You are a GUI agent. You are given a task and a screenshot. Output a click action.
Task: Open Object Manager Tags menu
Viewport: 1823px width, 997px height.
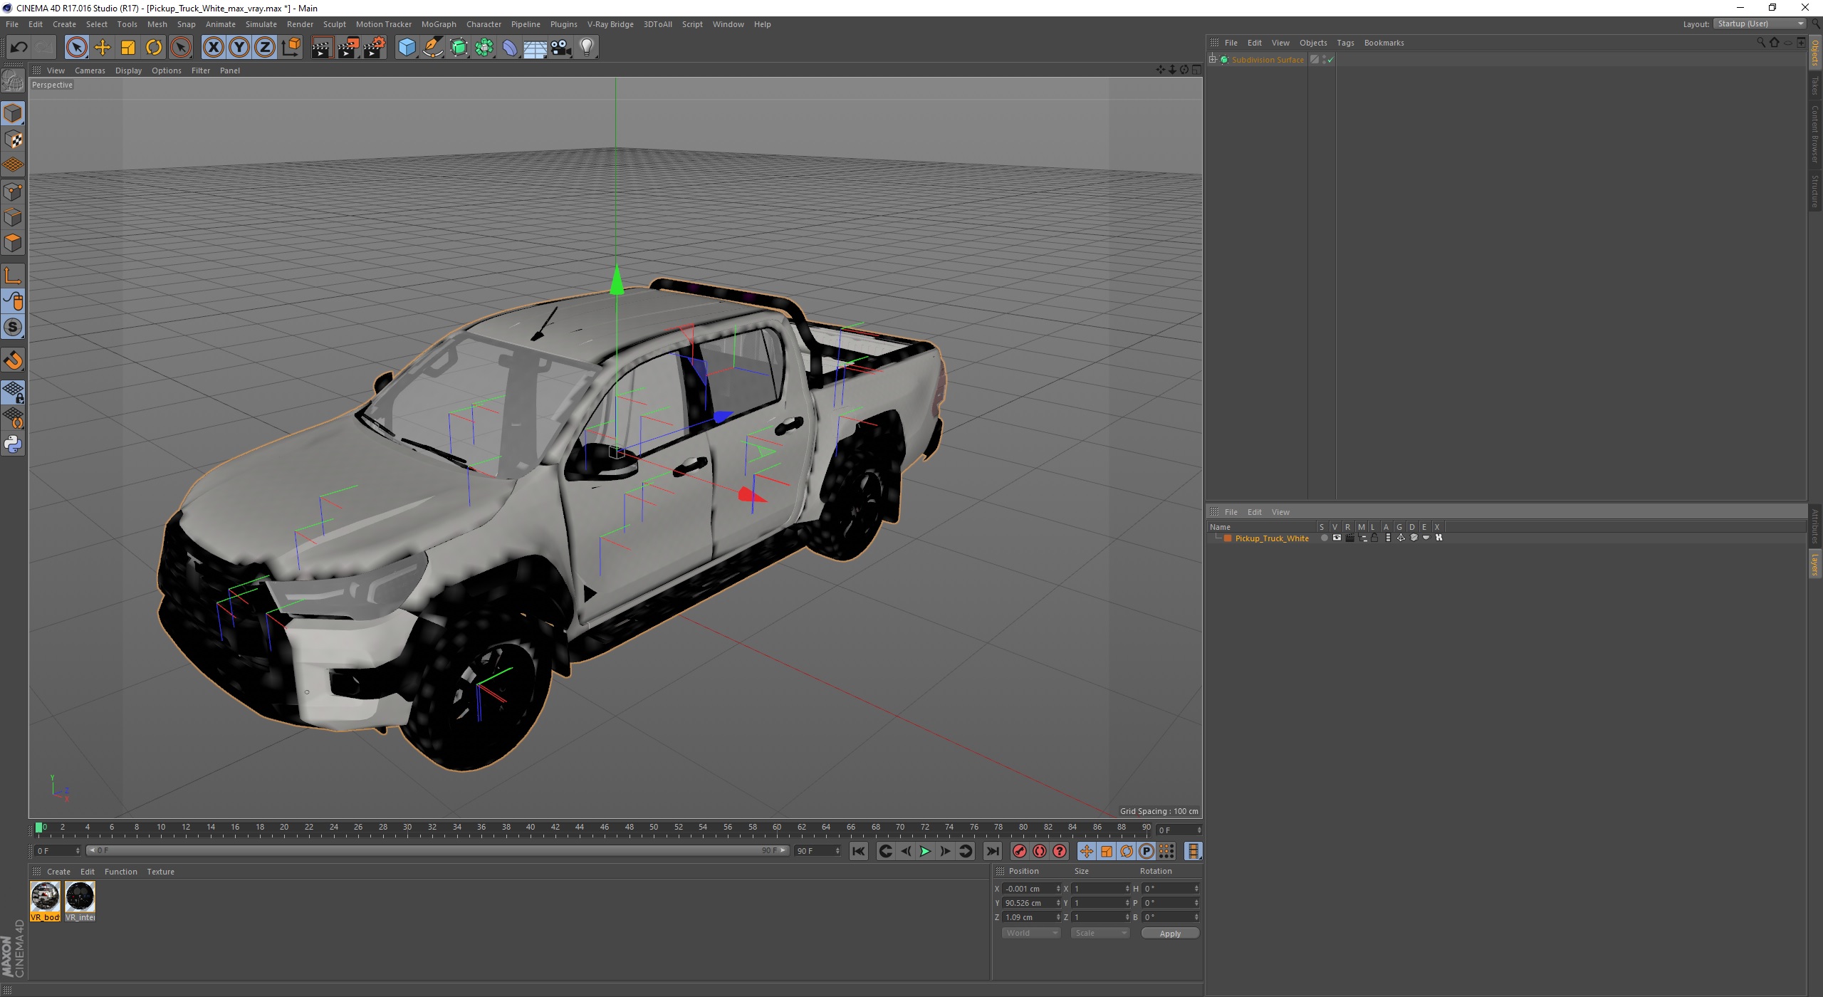tap(1345, 43)
